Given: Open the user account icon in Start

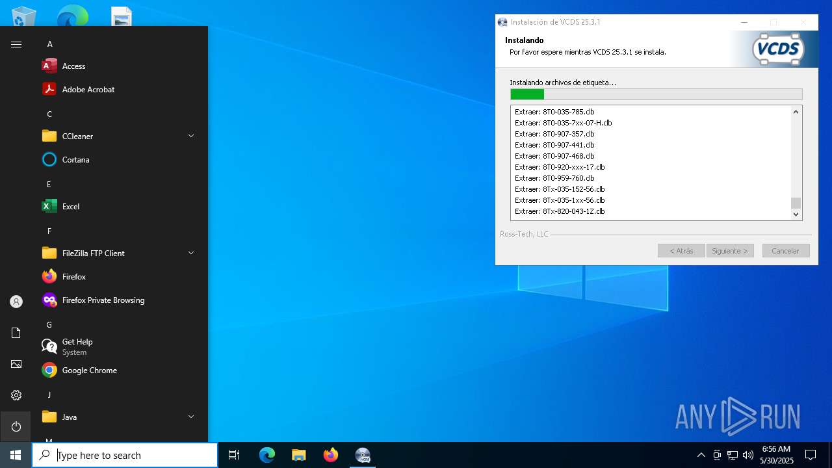Looking at the screenshot, I should tap(16, 302).
